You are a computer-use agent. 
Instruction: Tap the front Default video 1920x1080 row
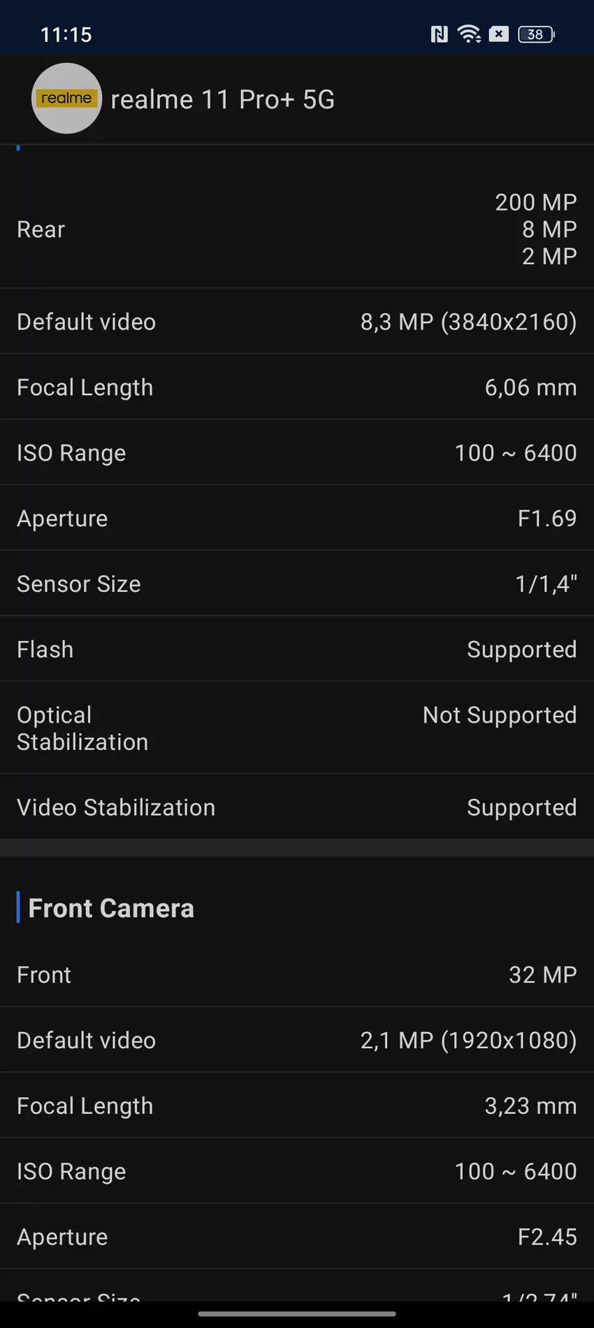pyautogui.click(x=297, y=1040)
